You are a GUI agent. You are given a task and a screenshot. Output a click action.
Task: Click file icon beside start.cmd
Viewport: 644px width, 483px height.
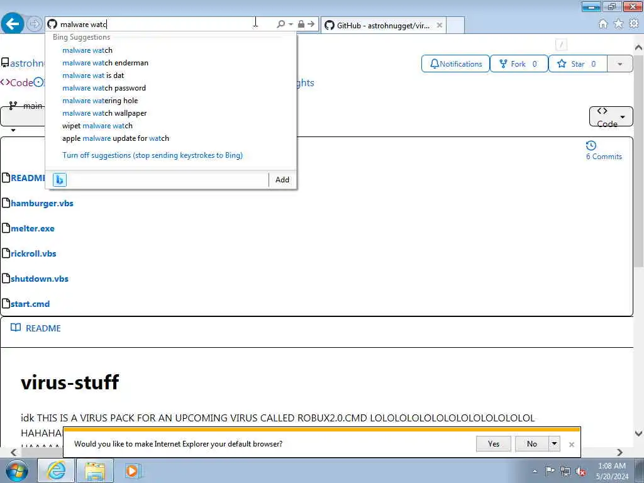pos(6,304)
